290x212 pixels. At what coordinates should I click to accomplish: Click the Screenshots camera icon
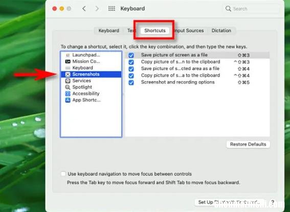(x=68, y=74)
